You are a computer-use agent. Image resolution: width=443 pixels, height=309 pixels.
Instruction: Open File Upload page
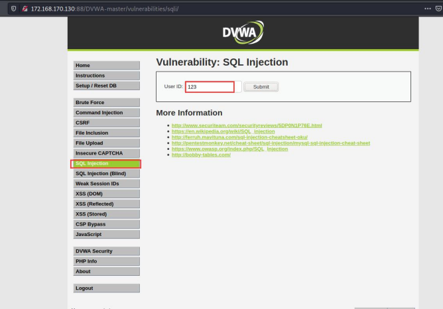pyautogui.click(x=107, y=143)
